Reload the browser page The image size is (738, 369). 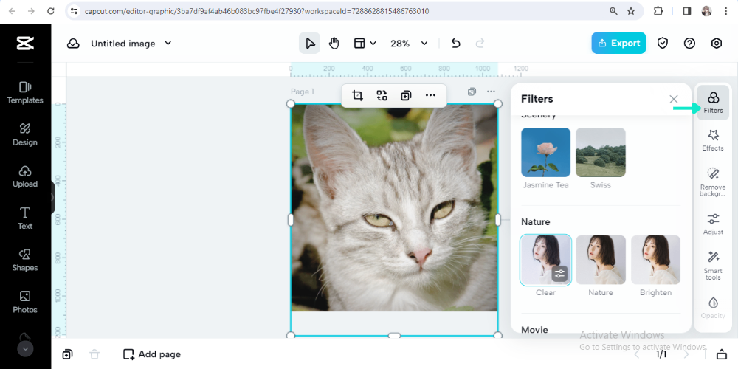point(51,11)
